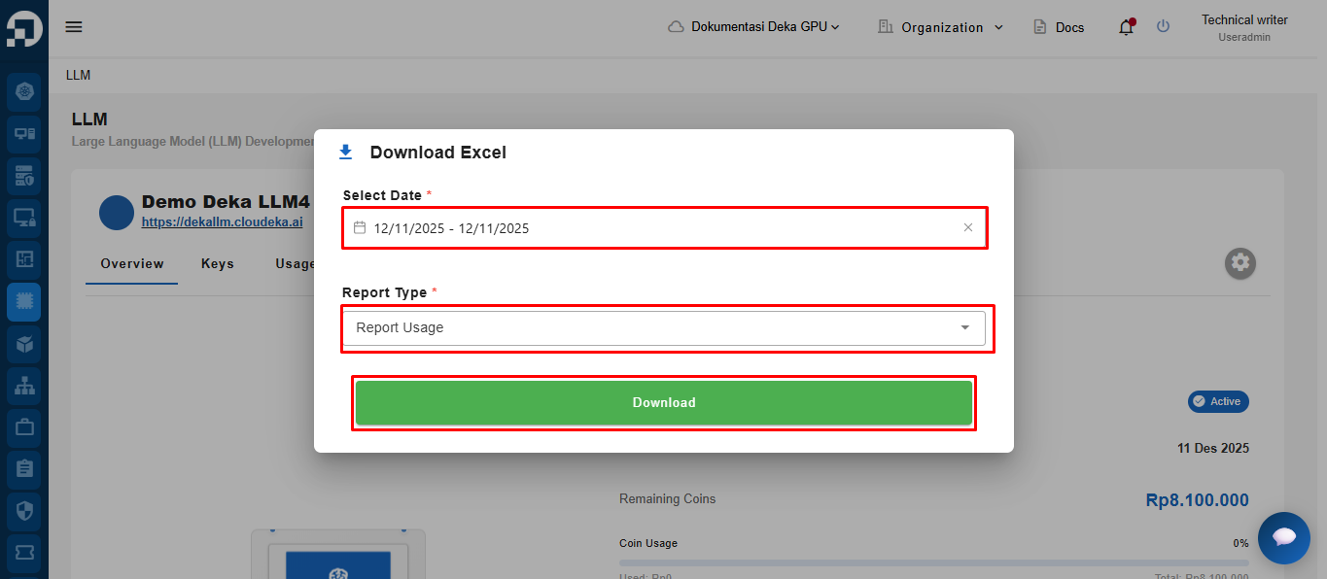Open the shield security sidebar icon
This screenshot has width=1327, height=579.
click(24, 510)
